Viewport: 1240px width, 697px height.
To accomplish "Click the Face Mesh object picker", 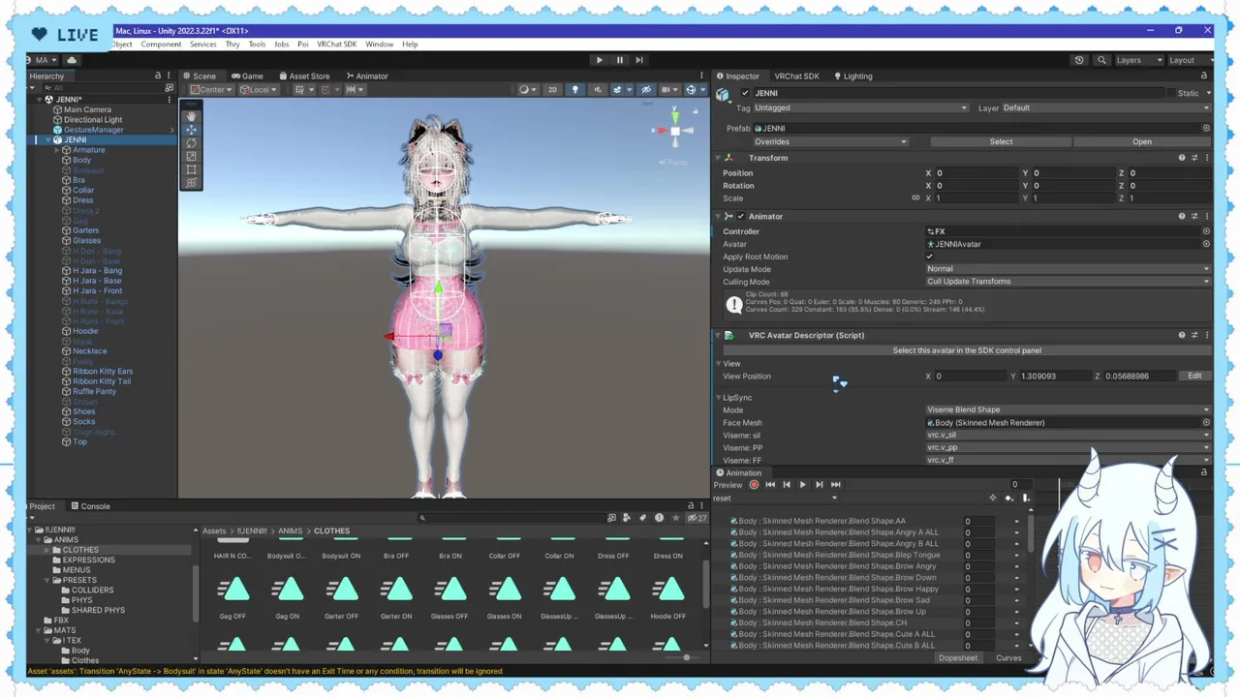I will 1206,422.
